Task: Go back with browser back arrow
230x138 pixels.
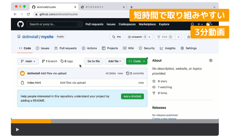Action: point(15,14)
